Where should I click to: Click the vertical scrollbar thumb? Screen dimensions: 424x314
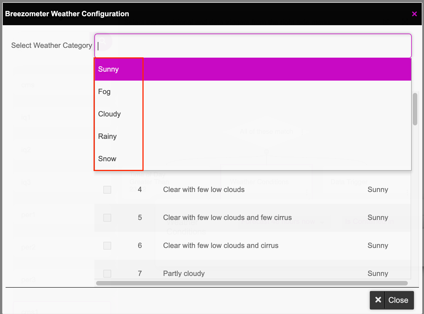pos(415,109)
